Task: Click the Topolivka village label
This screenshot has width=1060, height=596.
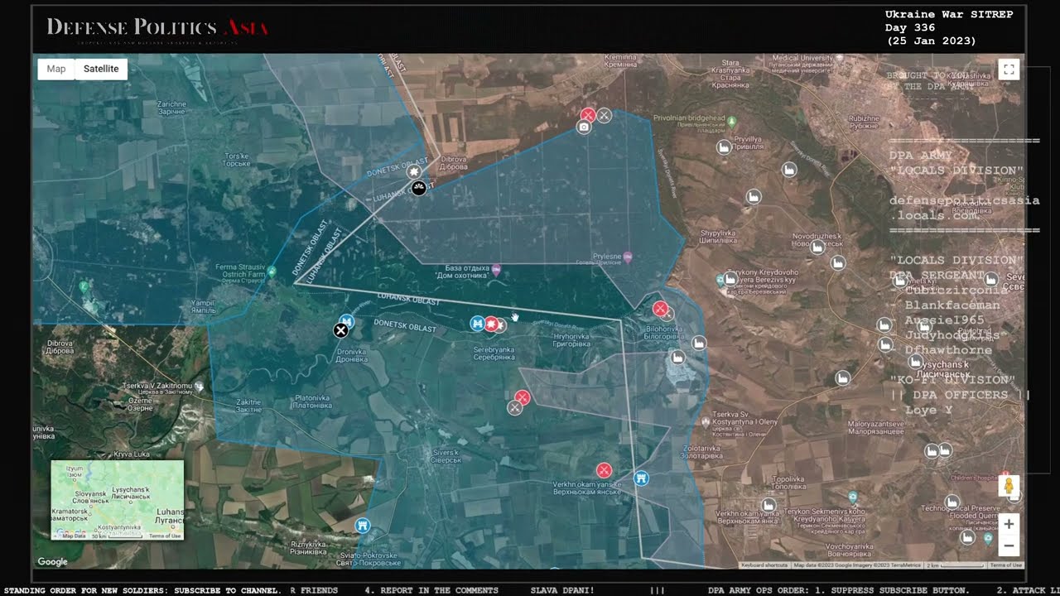Action: [788, 483]
